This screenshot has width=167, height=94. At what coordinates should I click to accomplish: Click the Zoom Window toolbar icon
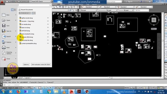click(54, 7)
